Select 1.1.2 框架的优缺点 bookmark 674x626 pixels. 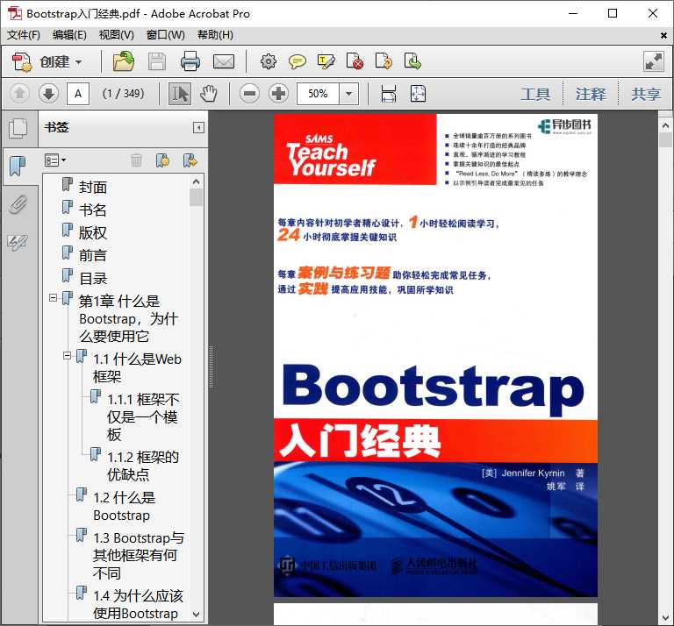(x=143, y=466)
